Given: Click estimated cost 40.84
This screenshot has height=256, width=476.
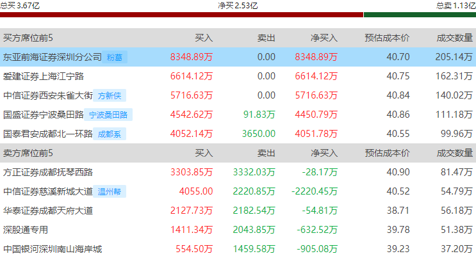Looking at the screenshot, I should (398, 95).
